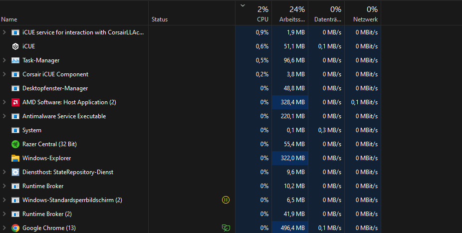Screen dimensions: 462x233
Task: Expand the iCUE service process group
Action: [4, 32]
